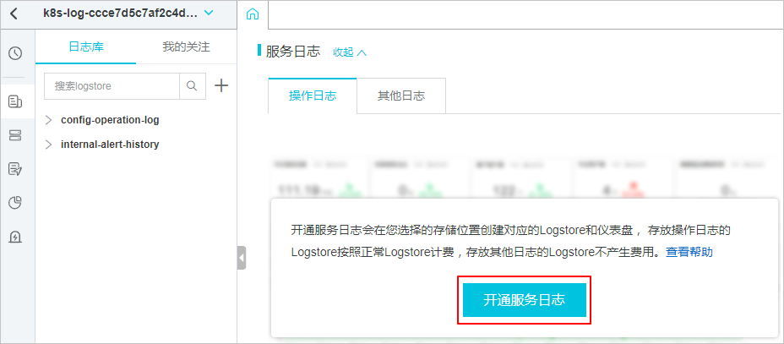
Task: Open the alert bell sidebar icon
Action: point(15,236)
